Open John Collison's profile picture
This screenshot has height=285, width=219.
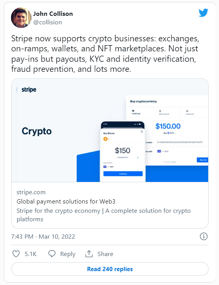(x=21, y=18)
